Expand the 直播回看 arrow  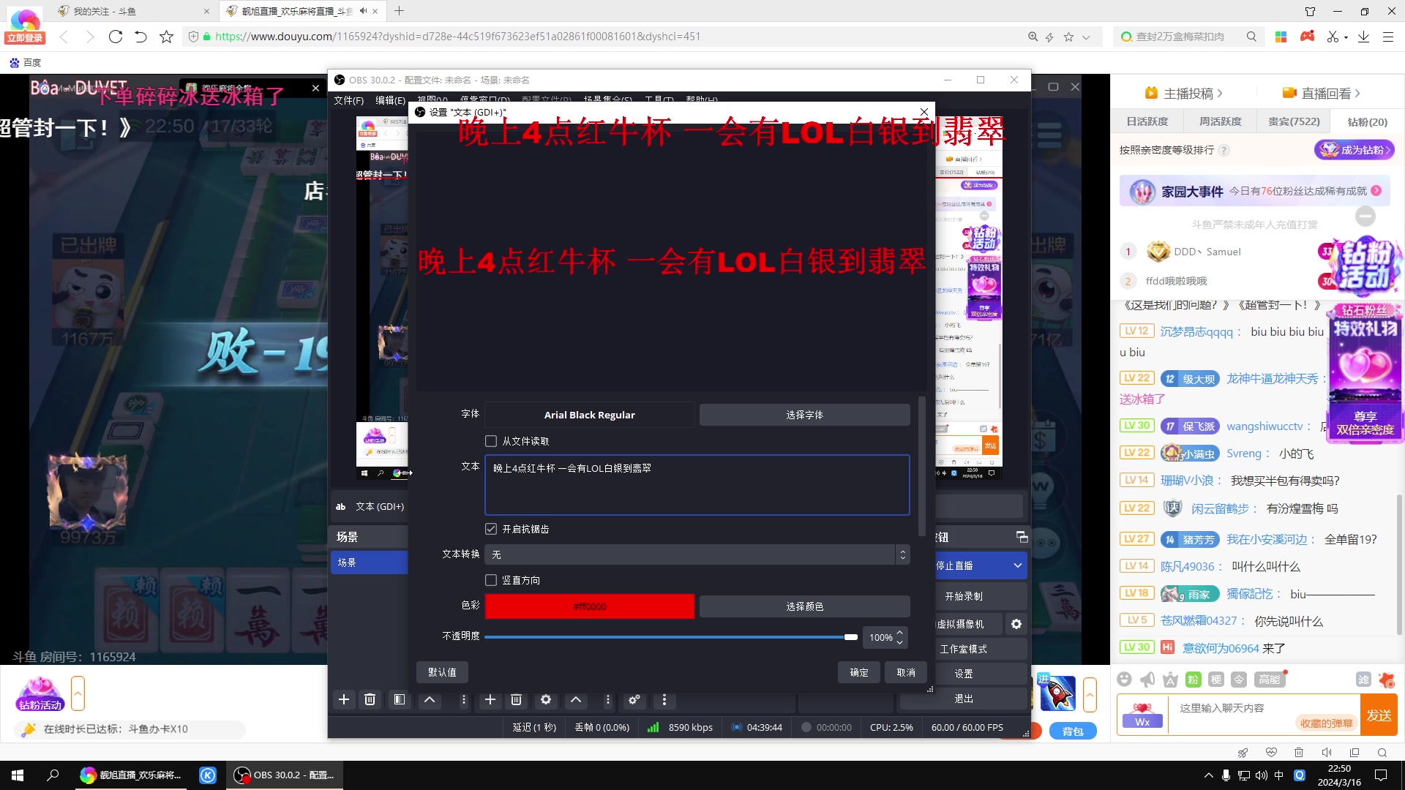coord(1357,94)
